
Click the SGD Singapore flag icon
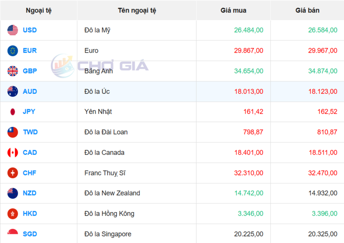pyautogui.click(x=13, y=232)
